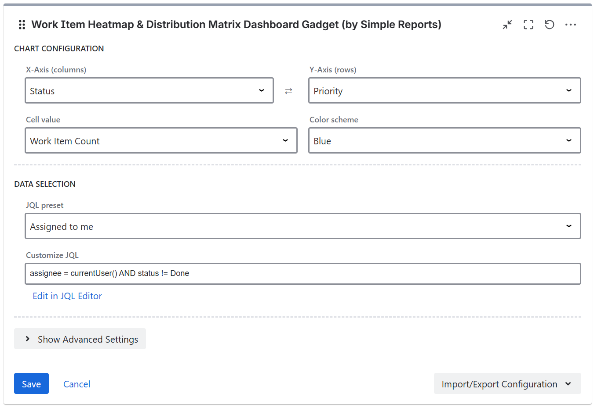Click the gadget drag handle icon
Image resolution: width=594 pixels, height=408 pixels.
point(22,25)
